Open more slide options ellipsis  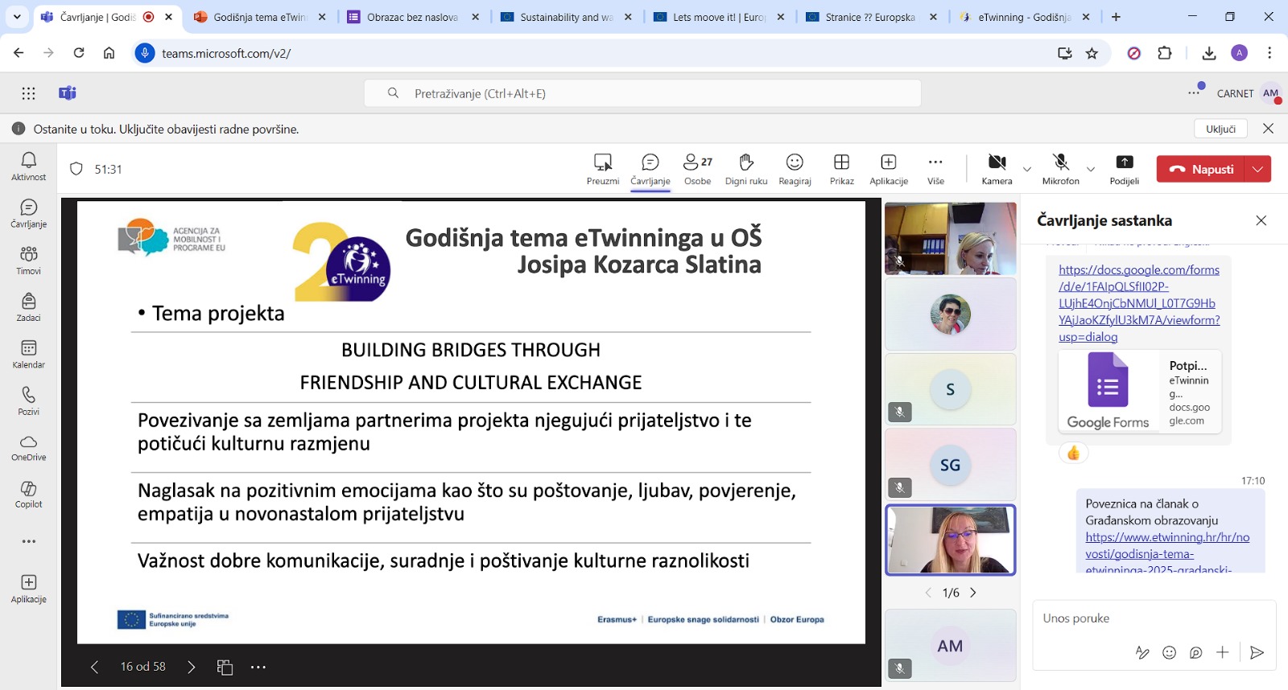pyautogui.click(x=258, y=667)
